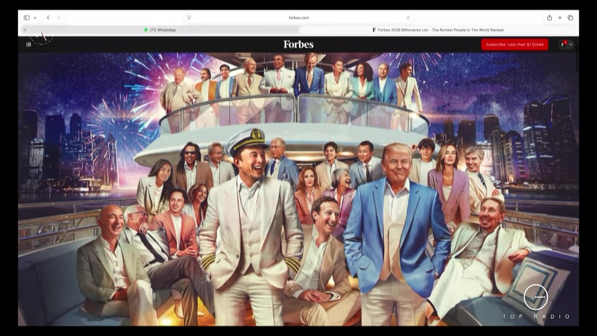Click Subscribe: Less than $1.50/wk button
Viewport: 597px width, 336px height.
(x=514, y=44)
